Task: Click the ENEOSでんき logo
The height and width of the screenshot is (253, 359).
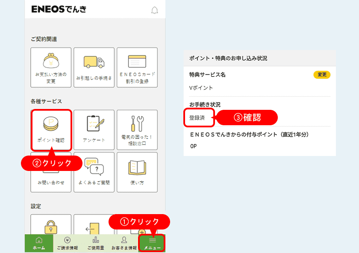Action: [59, 9]
